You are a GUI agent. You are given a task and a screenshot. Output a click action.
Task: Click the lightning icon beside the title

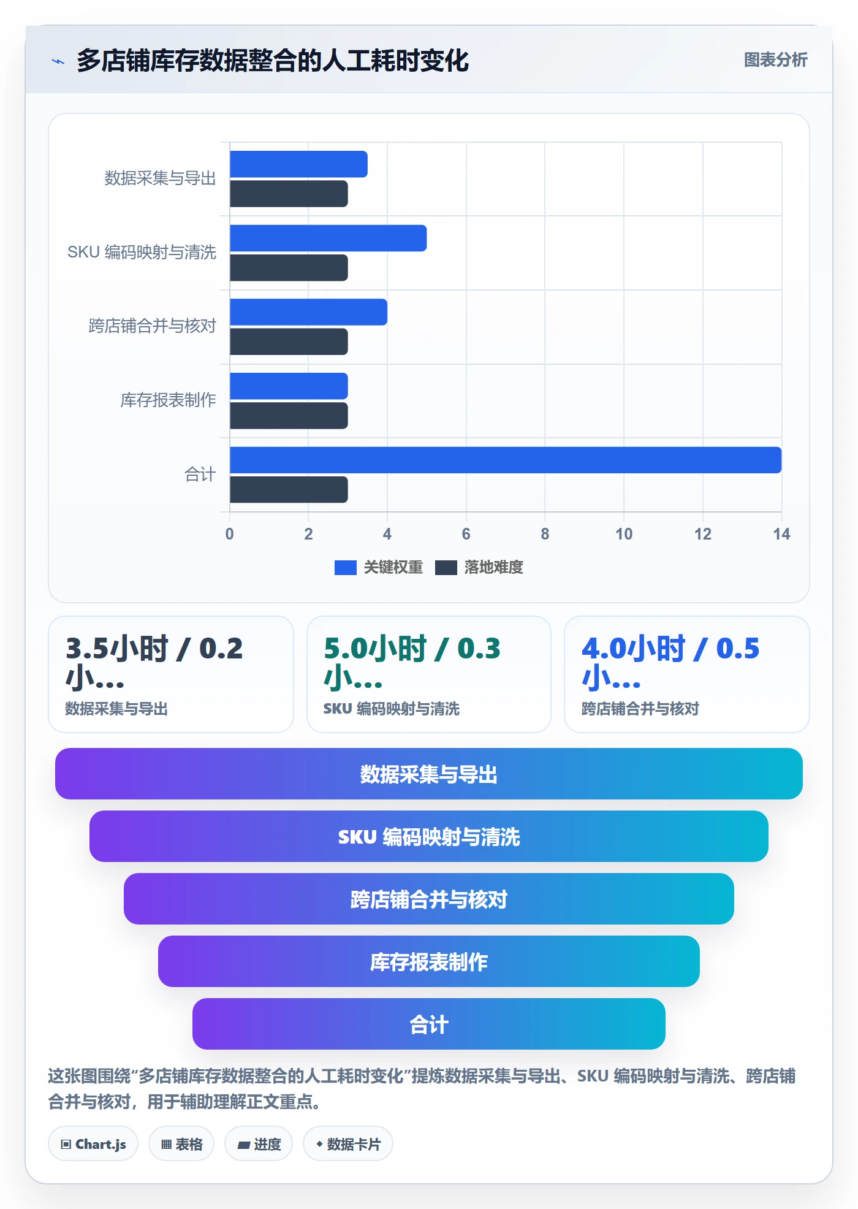(x=58, y=61)
